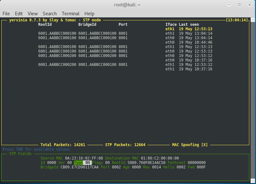Click the Destination MAC value field
The height and width of the screenshot is (184, 256).
point(160,158)
